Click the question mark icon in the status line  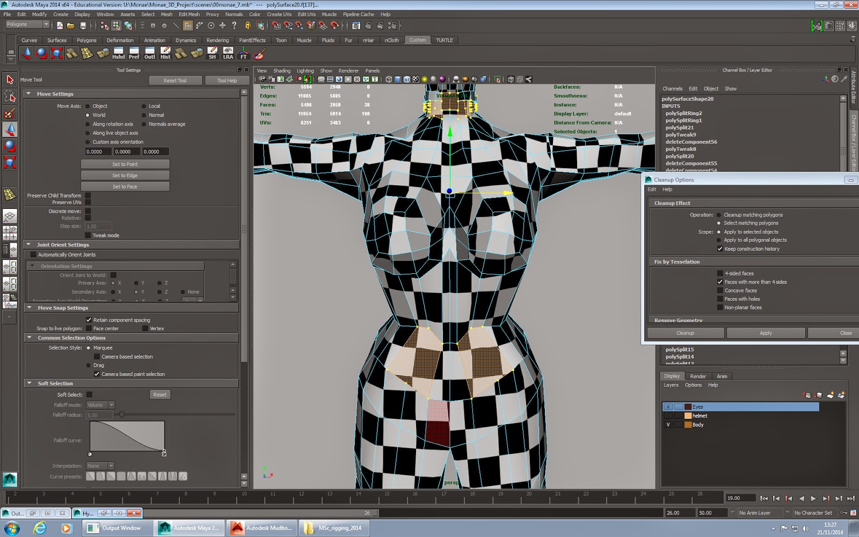pos(234,25)
